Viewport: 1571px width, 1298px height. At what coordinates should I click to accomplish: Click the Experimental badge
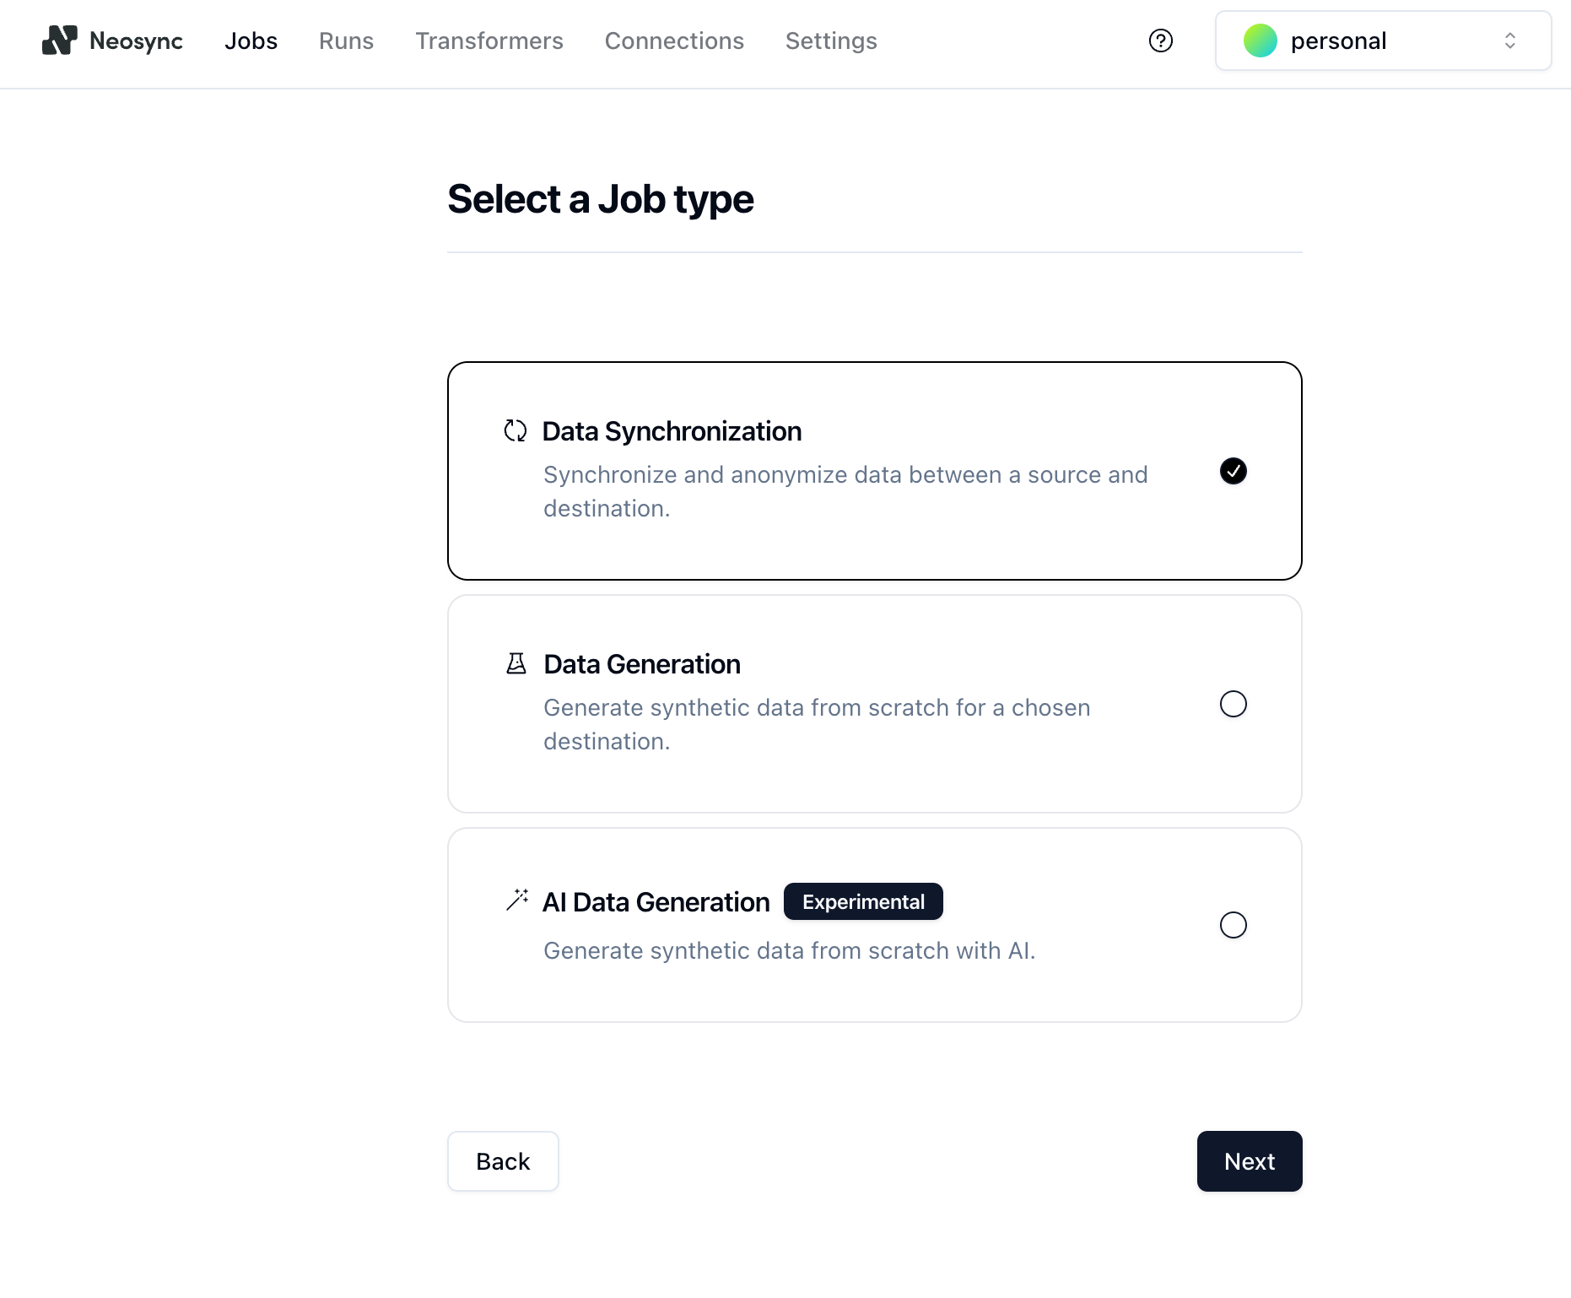click(863, 901)
